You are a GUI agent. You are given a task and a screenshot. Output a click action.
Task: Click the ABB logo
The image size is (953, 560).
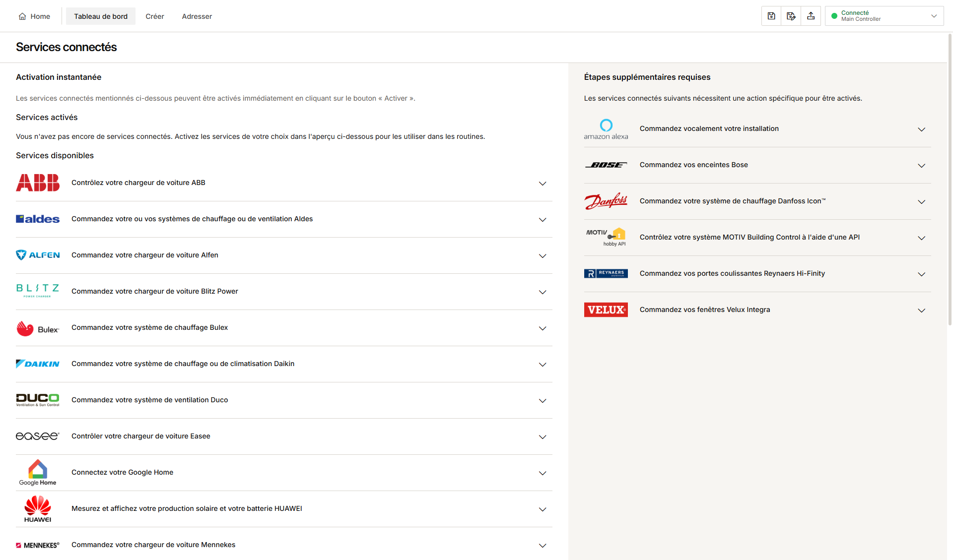pyautogui.click(x=38, y=183)
